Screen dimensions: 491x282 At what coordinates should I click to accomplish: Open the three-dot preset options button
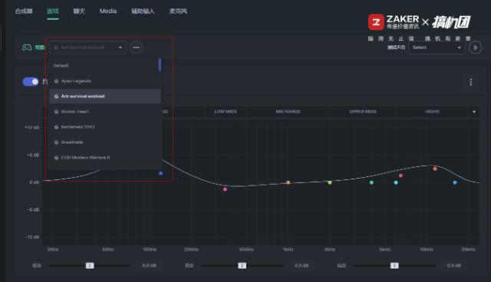point(136,48)
